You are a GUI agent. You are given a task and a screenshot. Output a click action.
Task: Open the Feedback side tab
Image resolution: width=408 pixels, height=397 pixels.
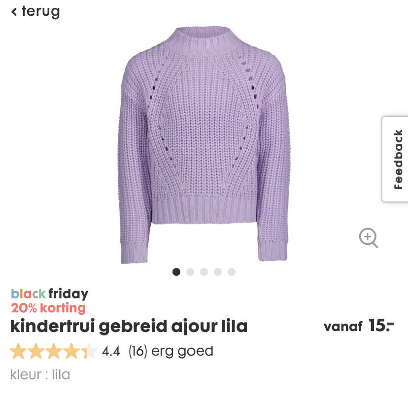click(x=395, y=159)
